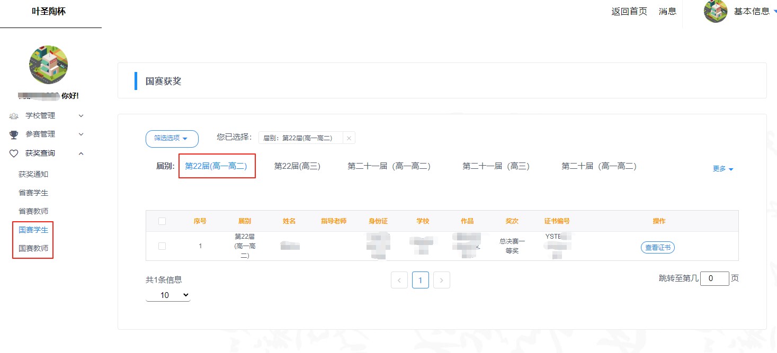Click the trophy icon for 参赛管理
777x353 pixels.
pyautogui.click(x=14, y=134)
